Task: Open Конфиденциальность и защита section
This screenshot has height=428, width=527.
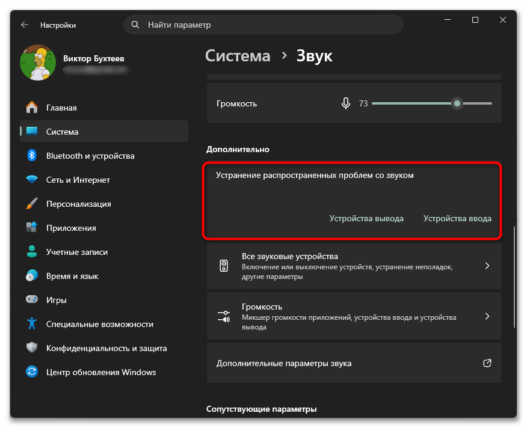Action: coord(104,347)
